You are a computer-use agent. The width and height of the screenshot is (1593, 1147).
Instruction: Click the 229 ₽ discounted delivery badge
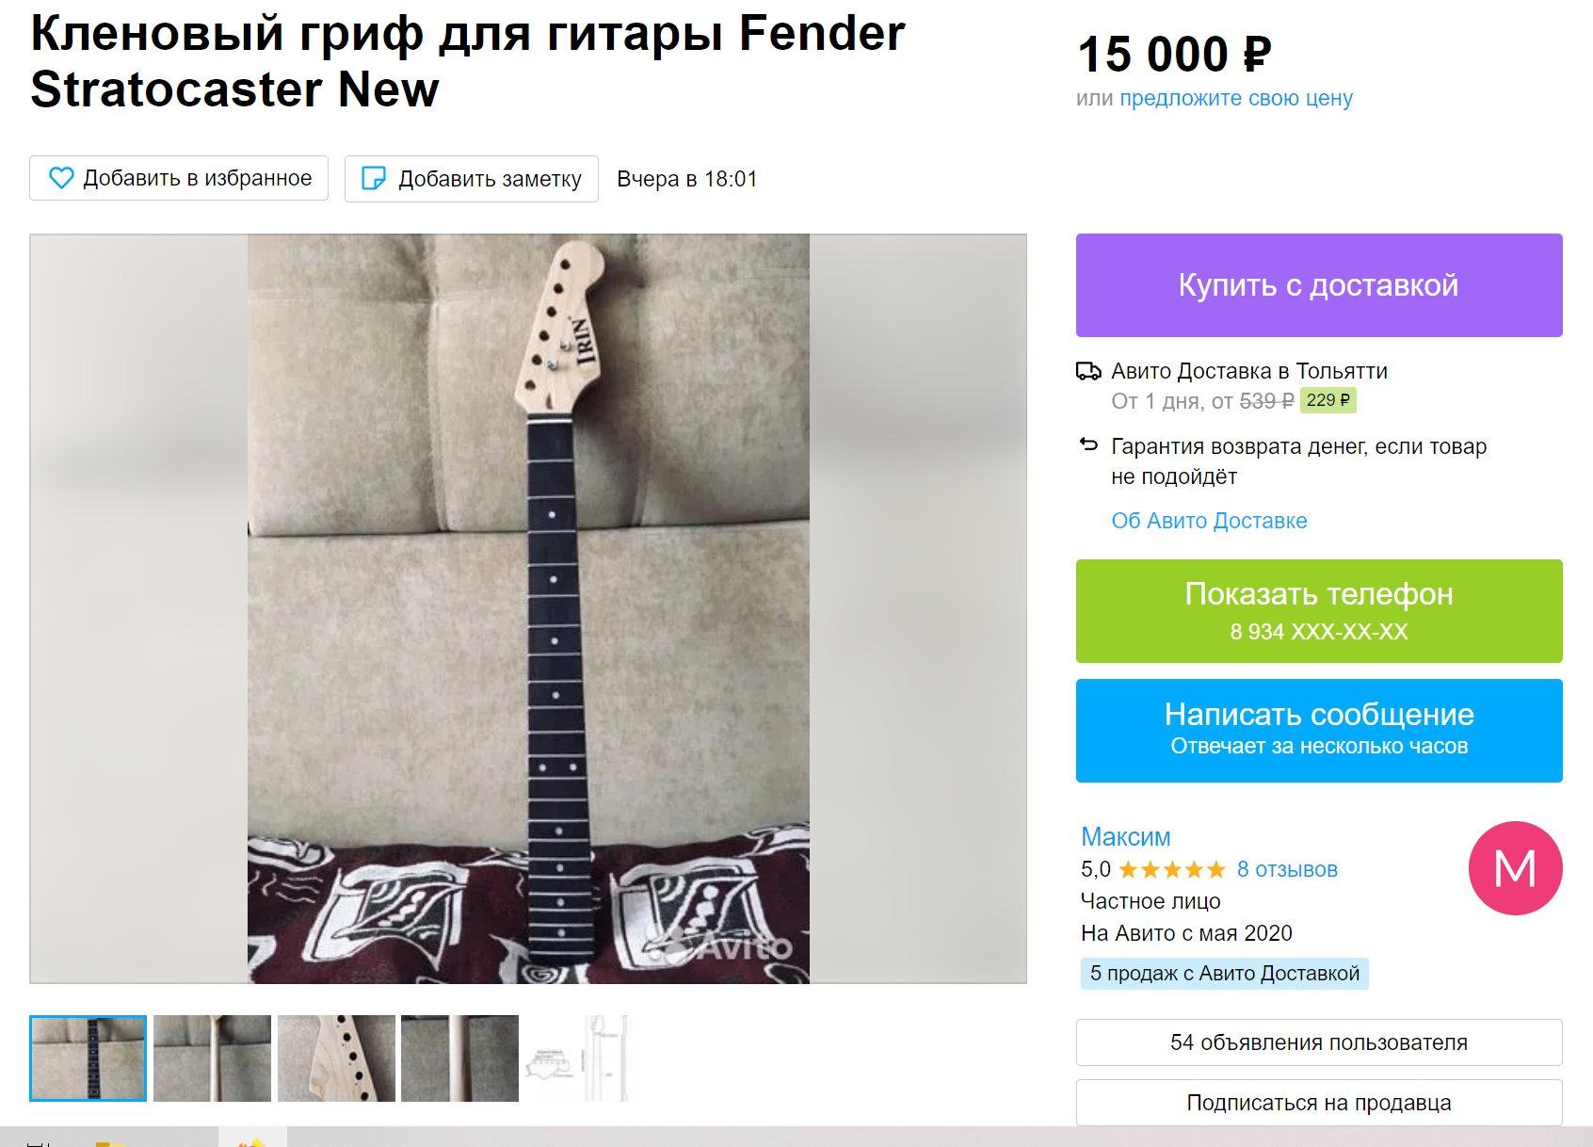click(1327, 400)
